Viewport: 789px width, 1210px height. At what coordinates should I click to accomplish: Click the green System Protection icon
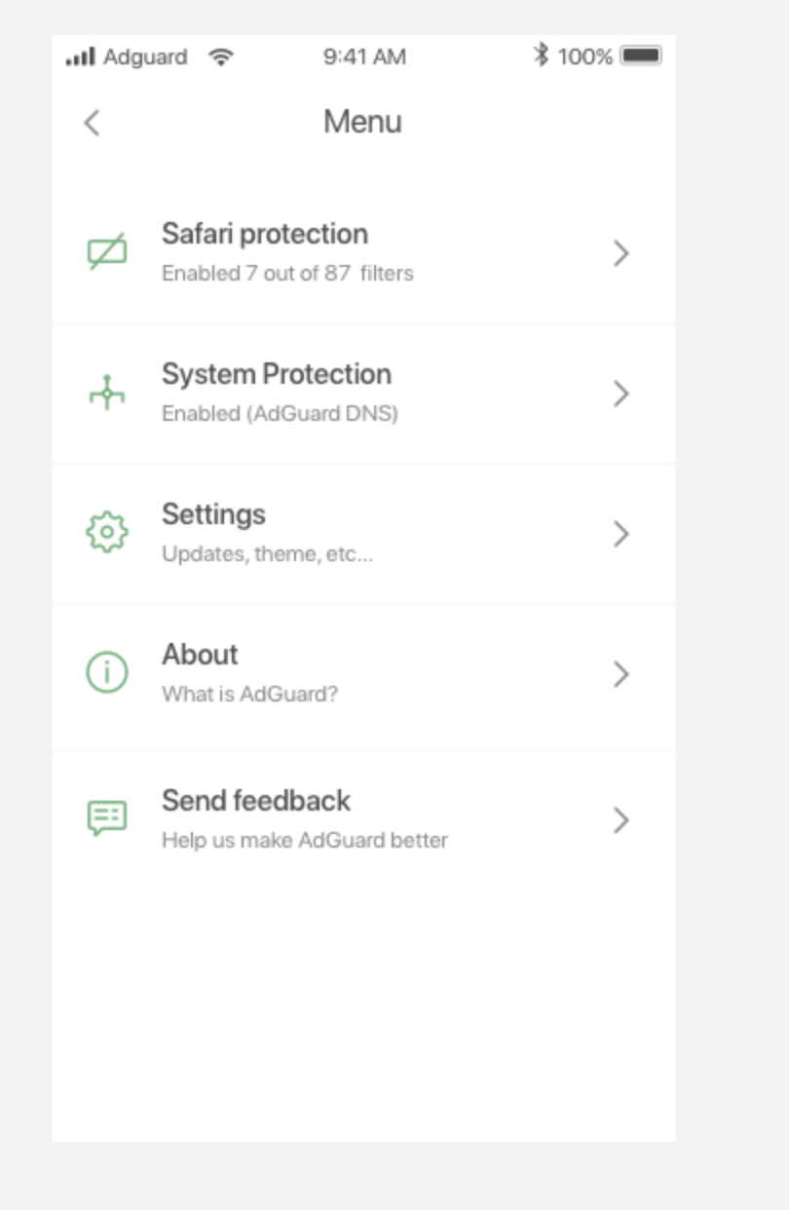[107, 392]
